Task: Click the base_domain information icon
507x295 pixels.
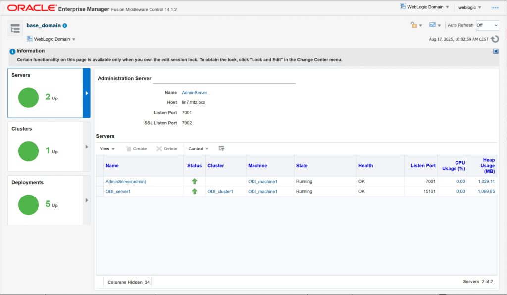Action: pyautogui.click(x=65, y=26)
